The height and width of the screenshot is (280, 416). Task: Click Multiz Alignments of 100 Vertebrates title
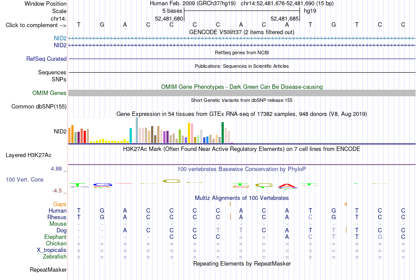tap(242, 198)
